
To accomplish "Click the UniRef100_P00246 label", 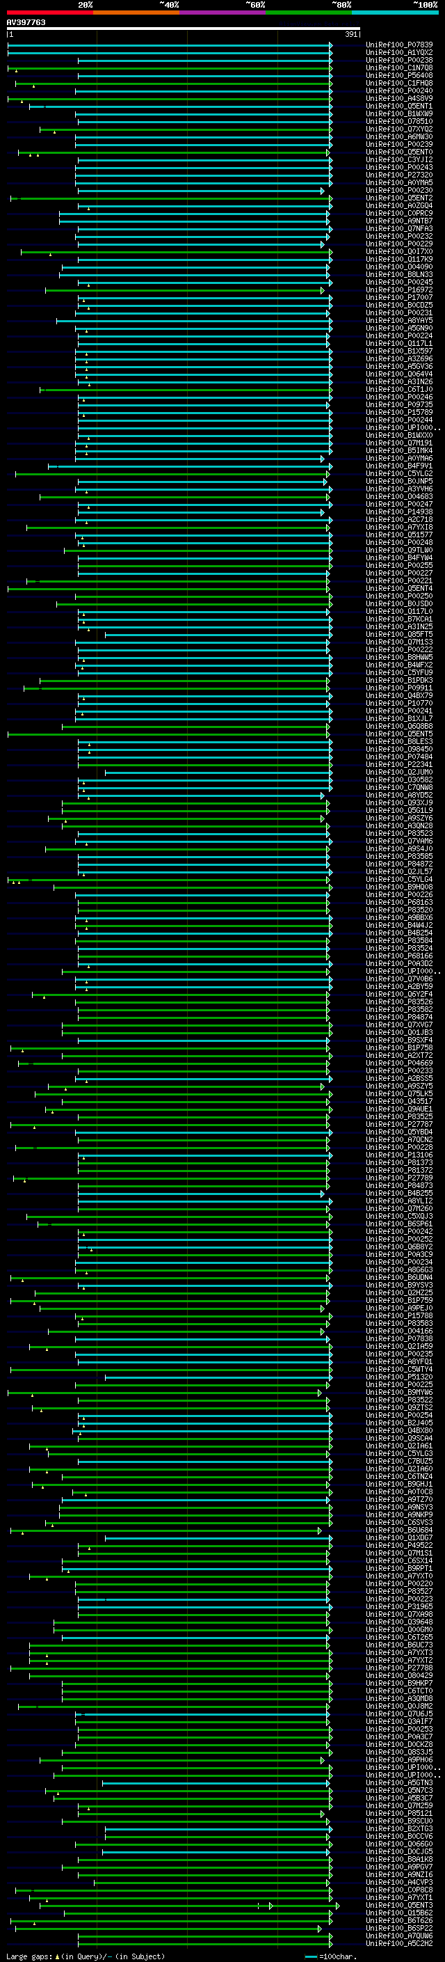I will click(399, 397).
